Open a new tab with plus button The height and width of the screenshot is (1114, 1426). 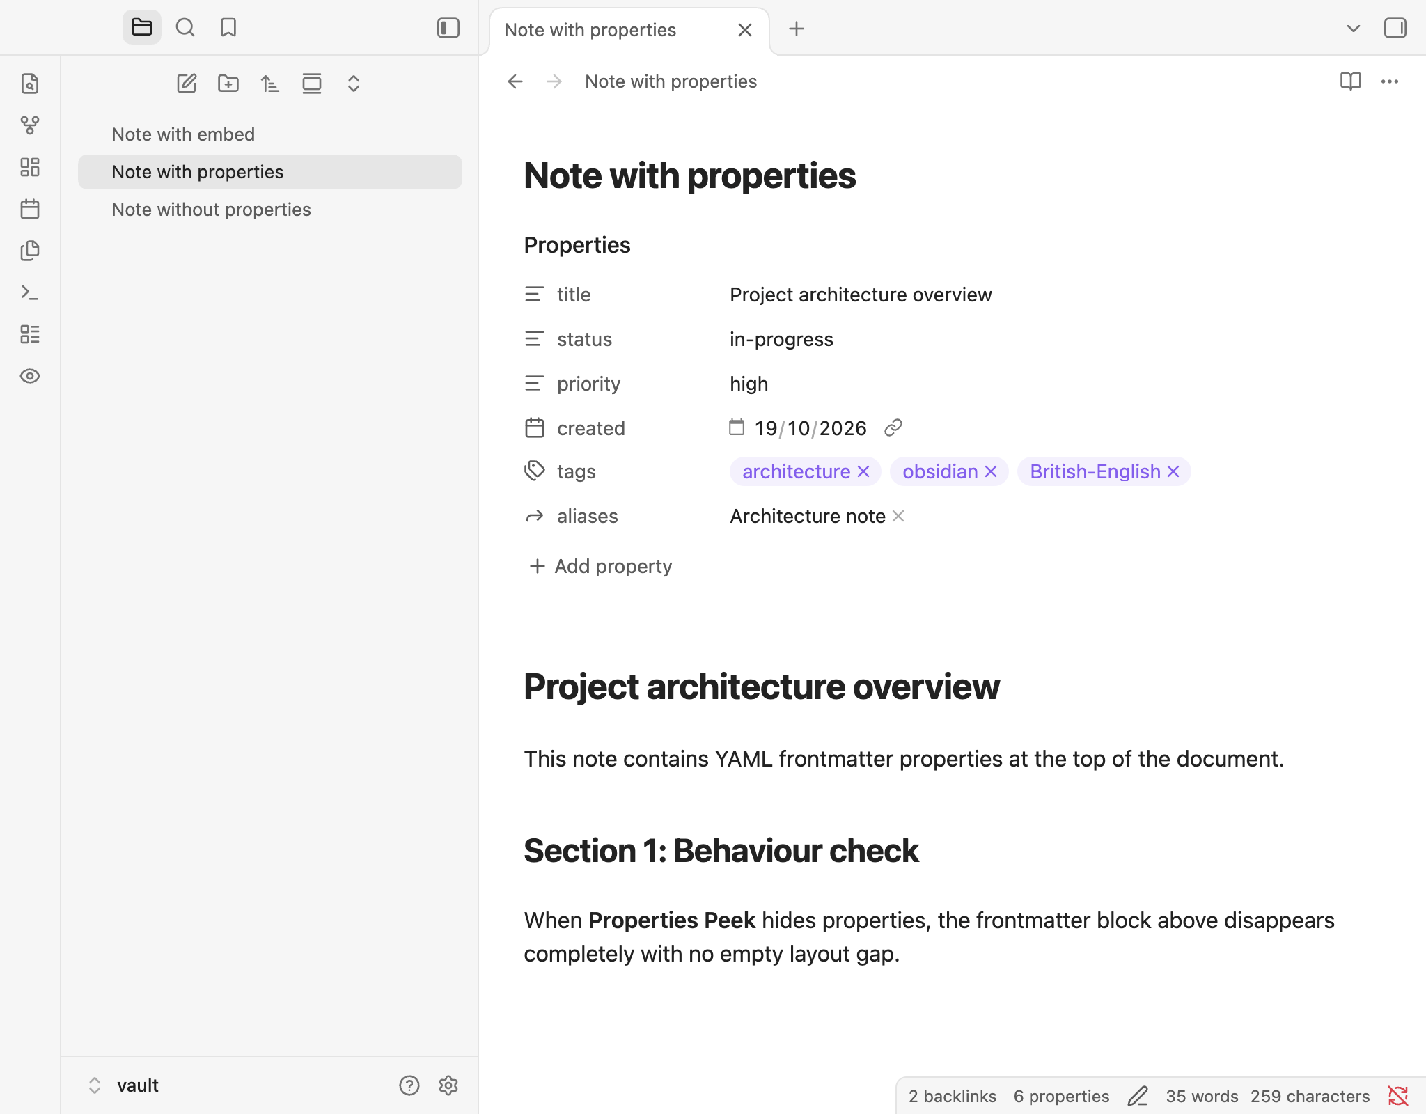797,29
